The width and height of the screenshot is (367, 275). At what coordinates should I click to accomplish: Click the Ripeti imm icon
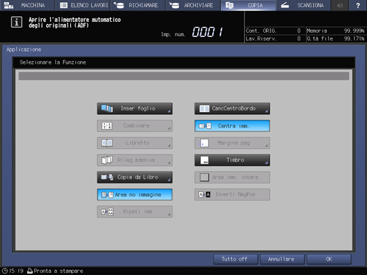point(107,212)
